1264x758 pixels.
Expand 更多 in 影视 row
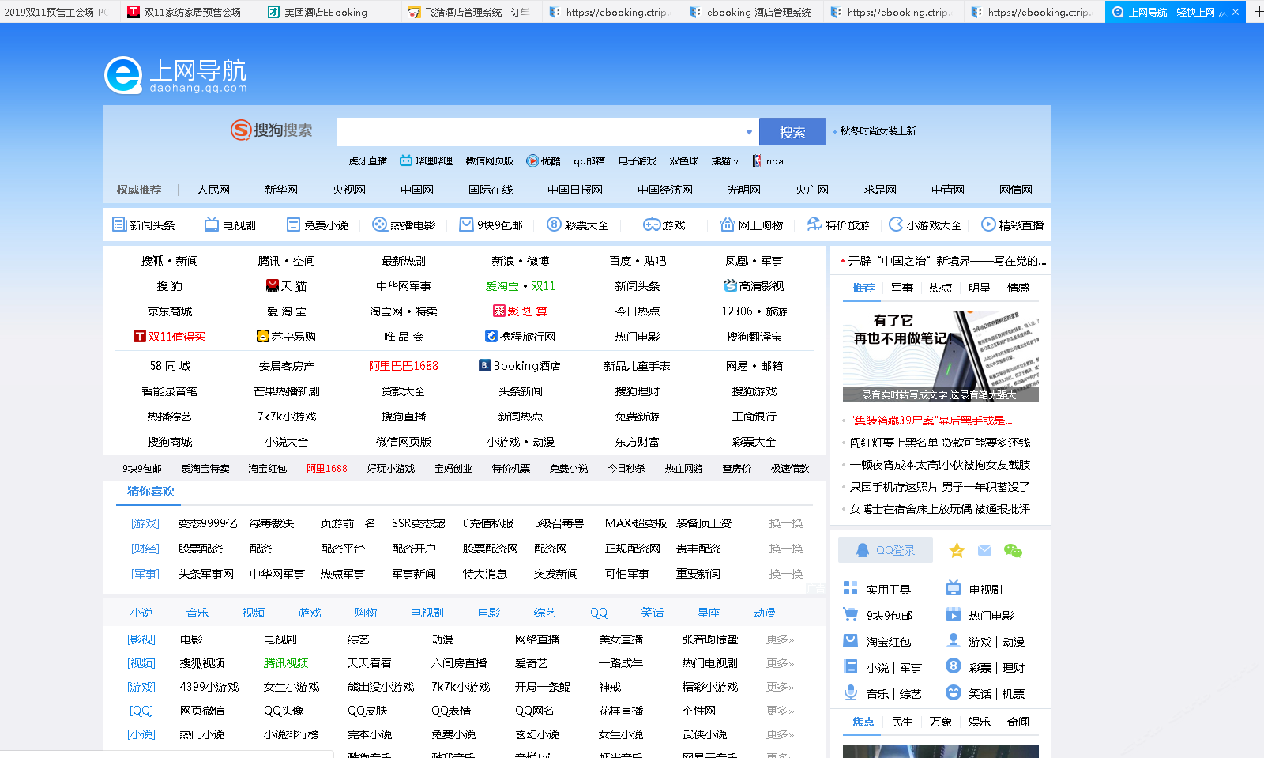[780, 639]
